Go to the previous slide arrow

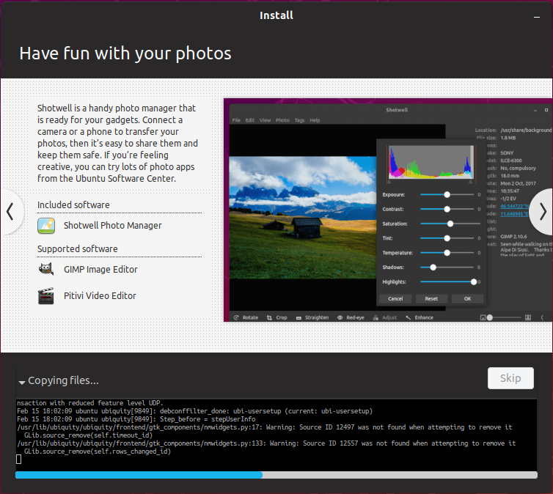10,211
